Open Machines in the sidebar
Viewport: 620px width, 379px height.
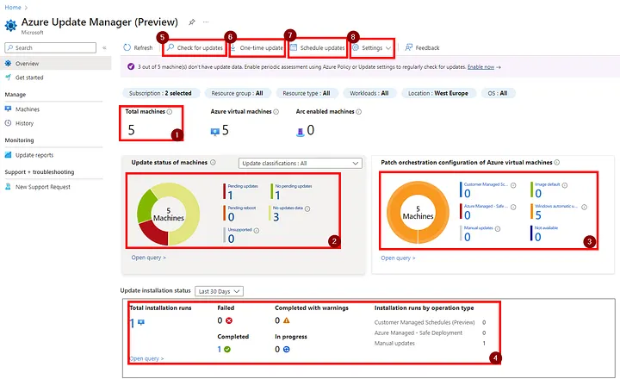click(27, 109)
